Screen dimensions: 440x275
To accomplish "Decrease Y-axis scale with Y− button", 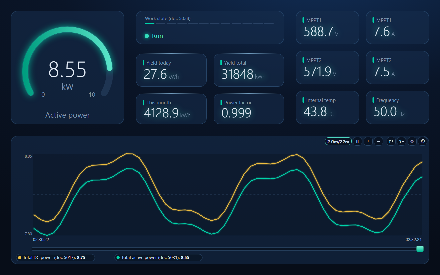I will (401, 141).
